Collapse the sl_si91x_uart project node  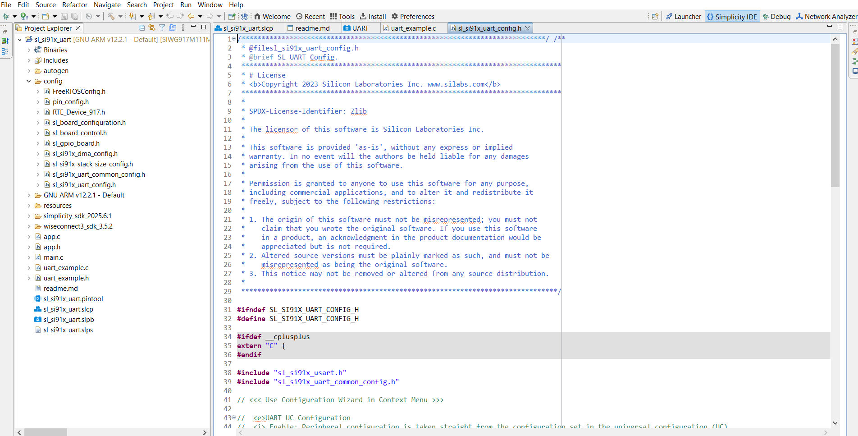(20, 39)
